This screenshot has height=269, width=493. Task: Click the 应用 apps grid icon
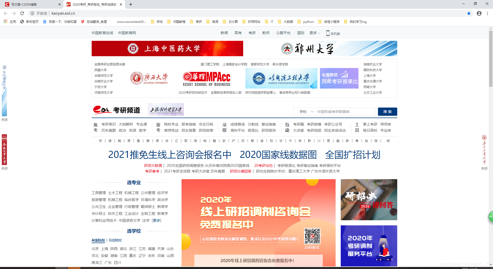5,22
